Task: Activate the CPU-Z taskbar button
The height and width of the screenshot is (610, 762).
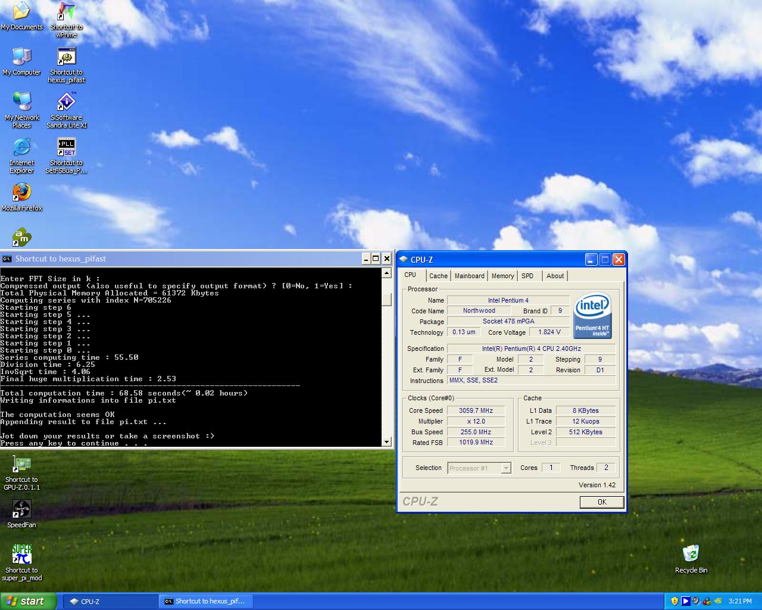Action: [x=110, y=601]
